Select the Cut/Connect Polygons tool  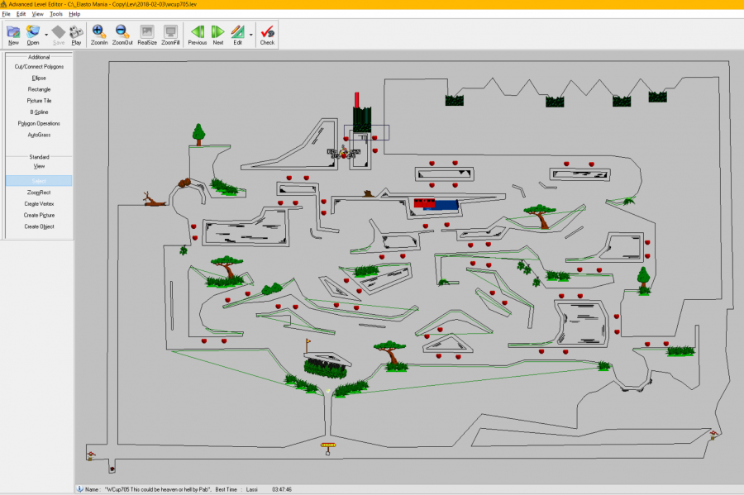click(x=39, y=66)
